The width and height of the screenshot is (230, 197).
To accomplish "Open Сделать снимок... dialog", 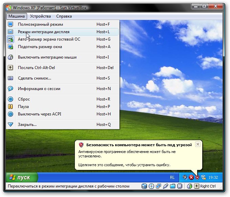I will [63, 78].
